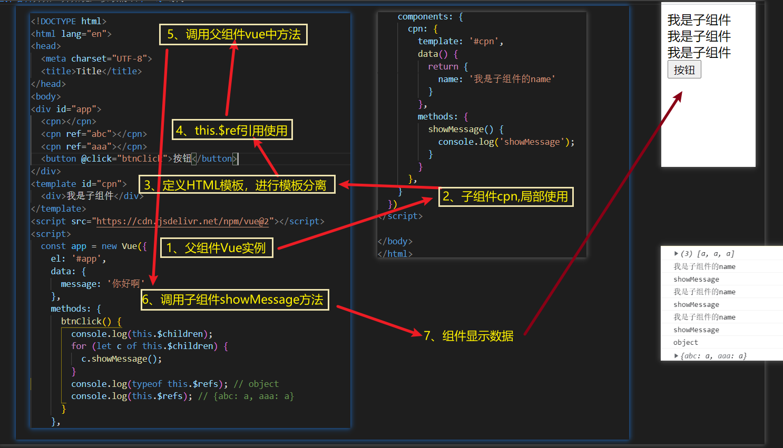The width and height of the screenshot is (783, 448).
Task: Click the c.showMessage(); line
Action: click(x=122, y=359)
